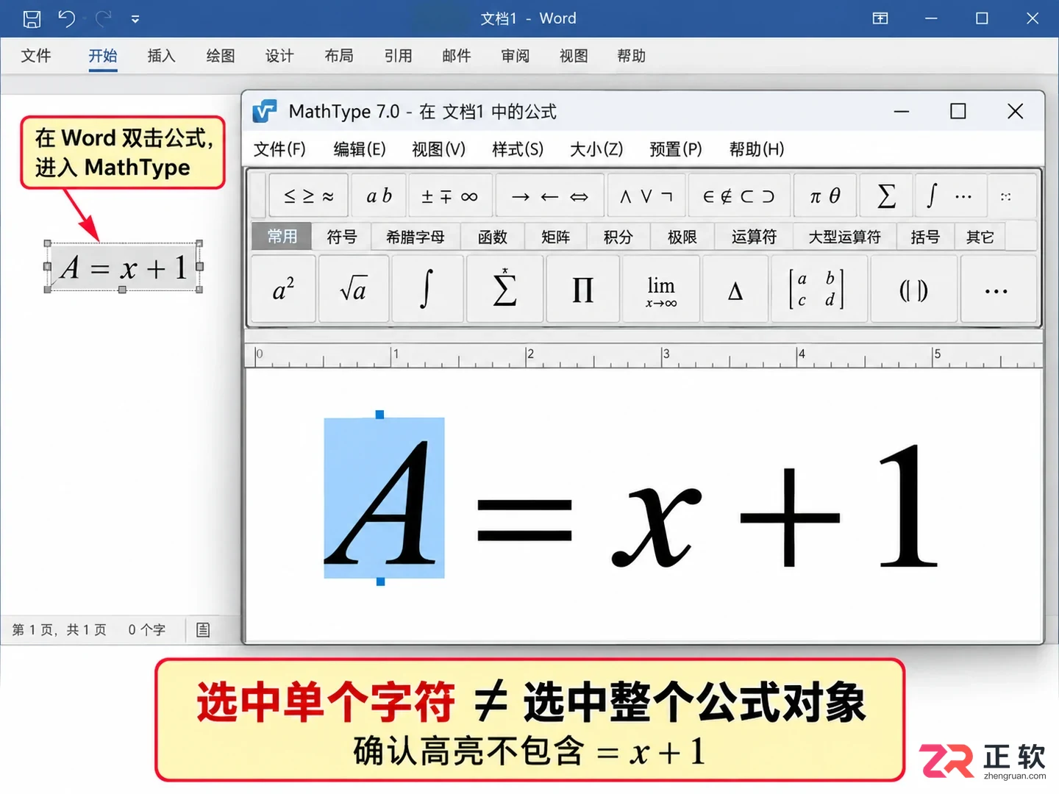The width and height of the screenshot is (1059, 794).
Task: Select the 希腊字母 category tab
Action: [416, 237]
